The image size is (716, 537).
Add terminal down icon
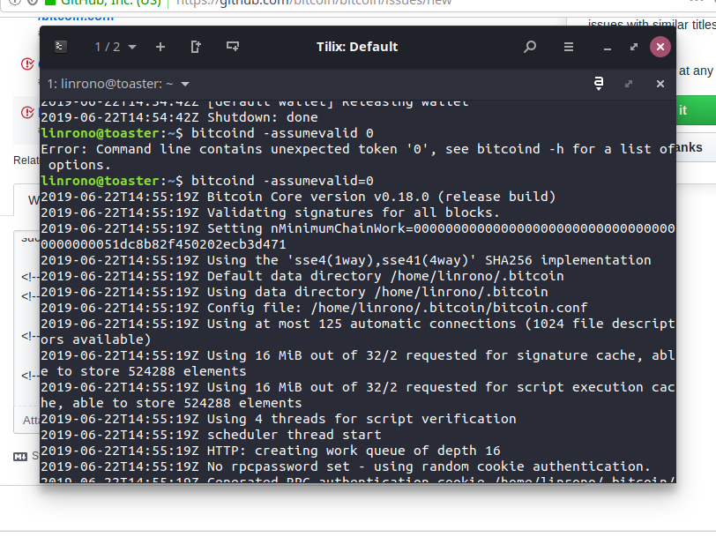point(233,47)
